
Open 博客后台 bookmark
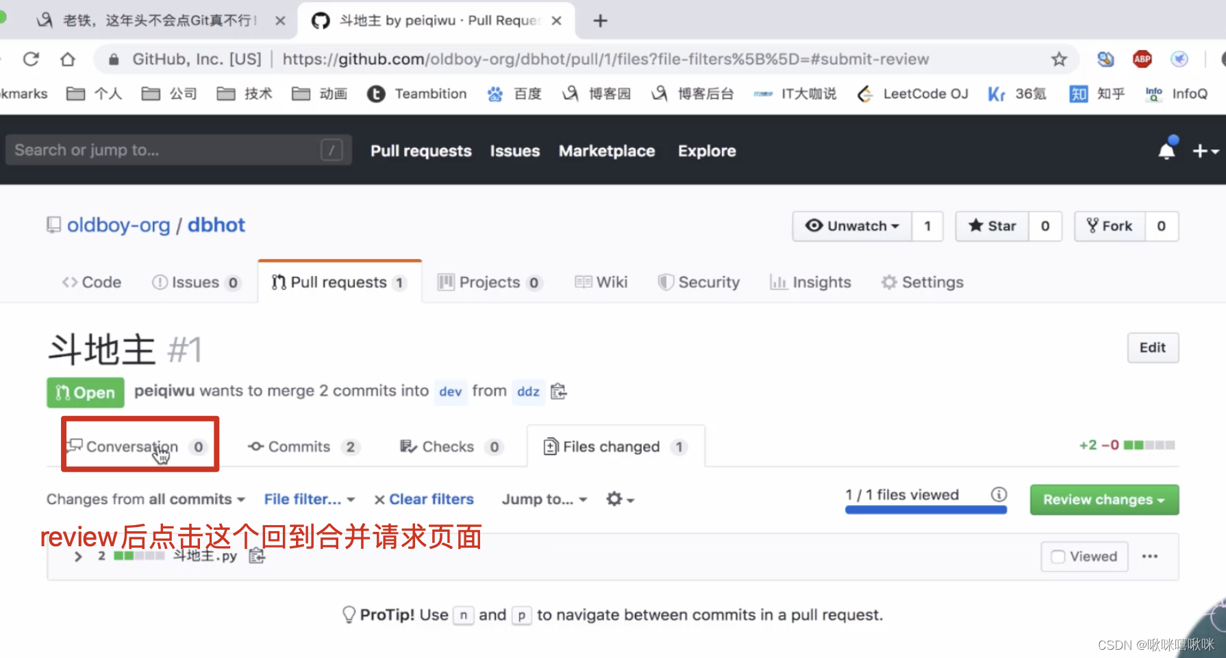coord(692,94)
